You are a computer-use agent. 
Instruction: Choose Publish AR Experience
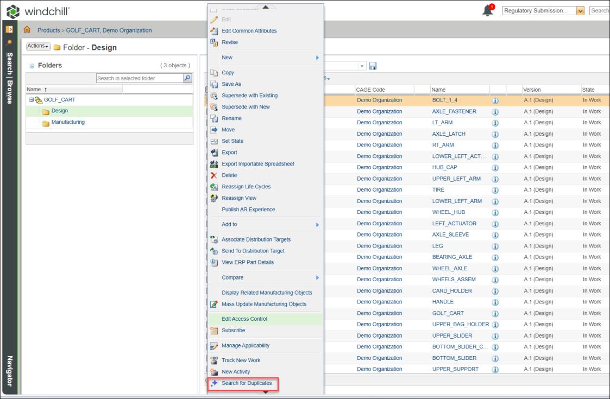pos(248,209)
